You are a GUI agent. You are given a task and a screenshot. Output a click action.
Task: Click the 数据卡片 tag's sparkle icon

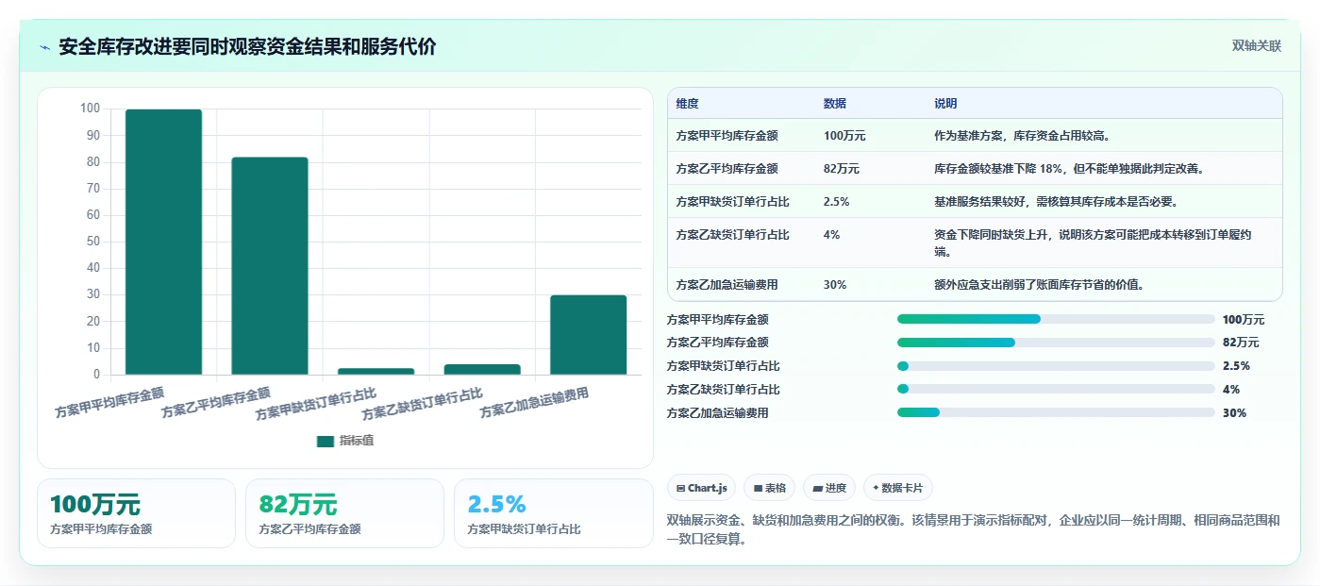pos(876,488)
